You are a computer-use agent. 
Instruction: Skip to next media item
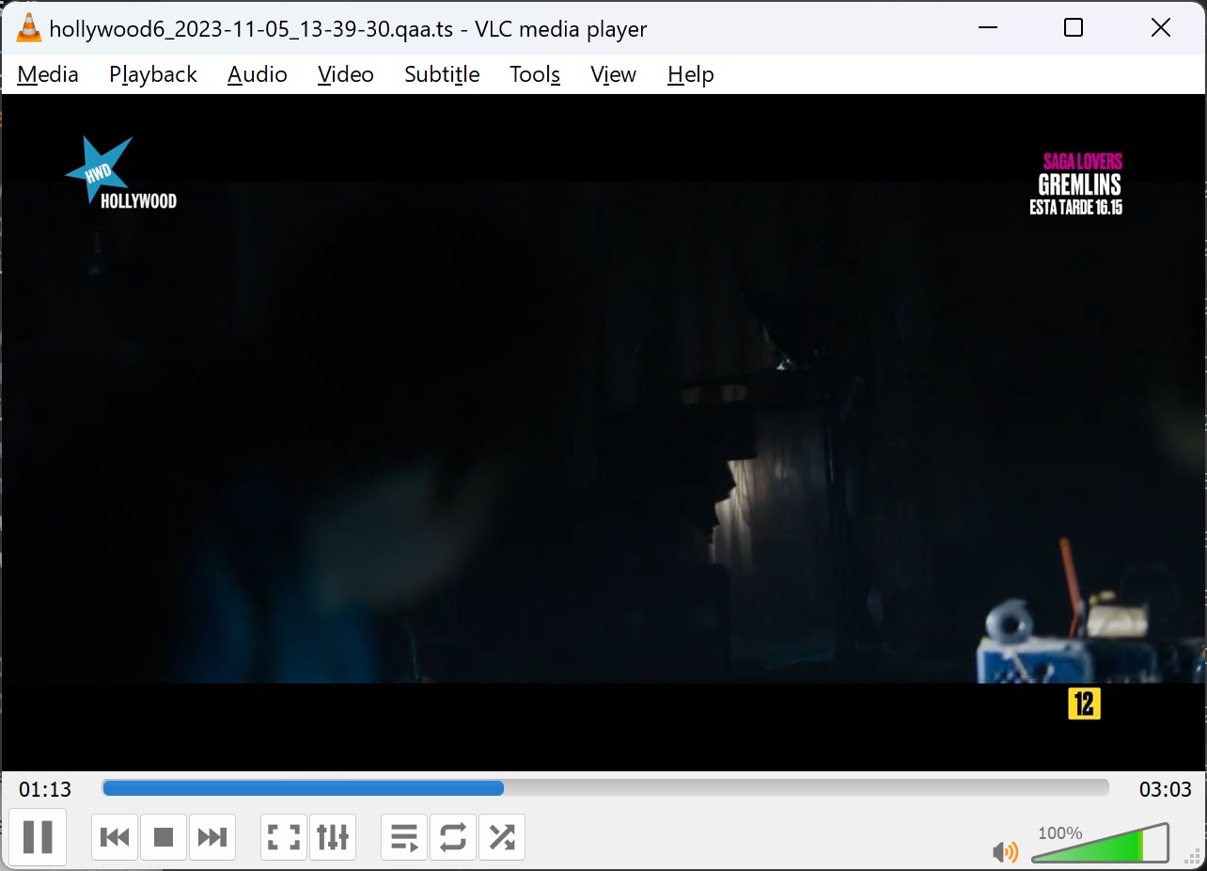coord(212,837)
